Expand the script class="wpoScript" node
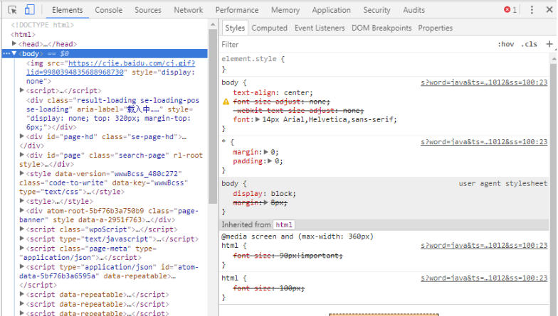This screenshot has height=316, width=558. pyautogui.click(x=21, y=229)
